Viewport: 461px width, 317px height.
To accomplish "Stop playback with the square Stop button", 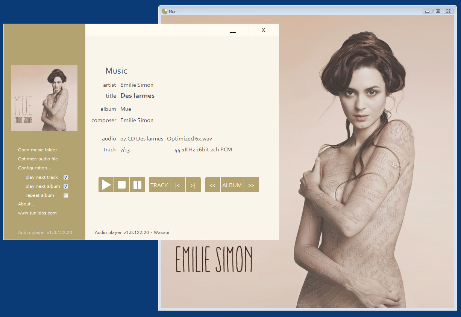I will [x=122, y=185].
